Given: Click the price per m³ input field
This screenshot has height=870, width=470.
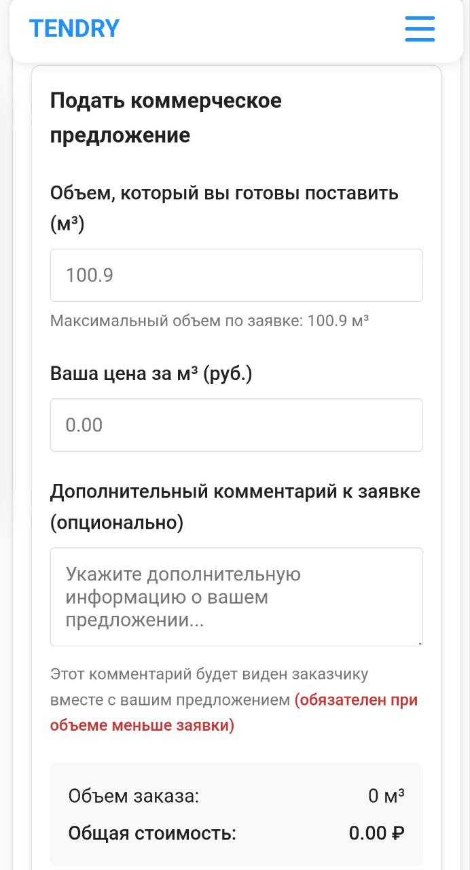Looking at the screenshot, I should click(236, 425).
